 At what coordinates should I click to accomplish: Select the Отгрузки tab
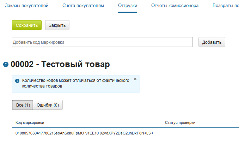[x=128, y=6]
